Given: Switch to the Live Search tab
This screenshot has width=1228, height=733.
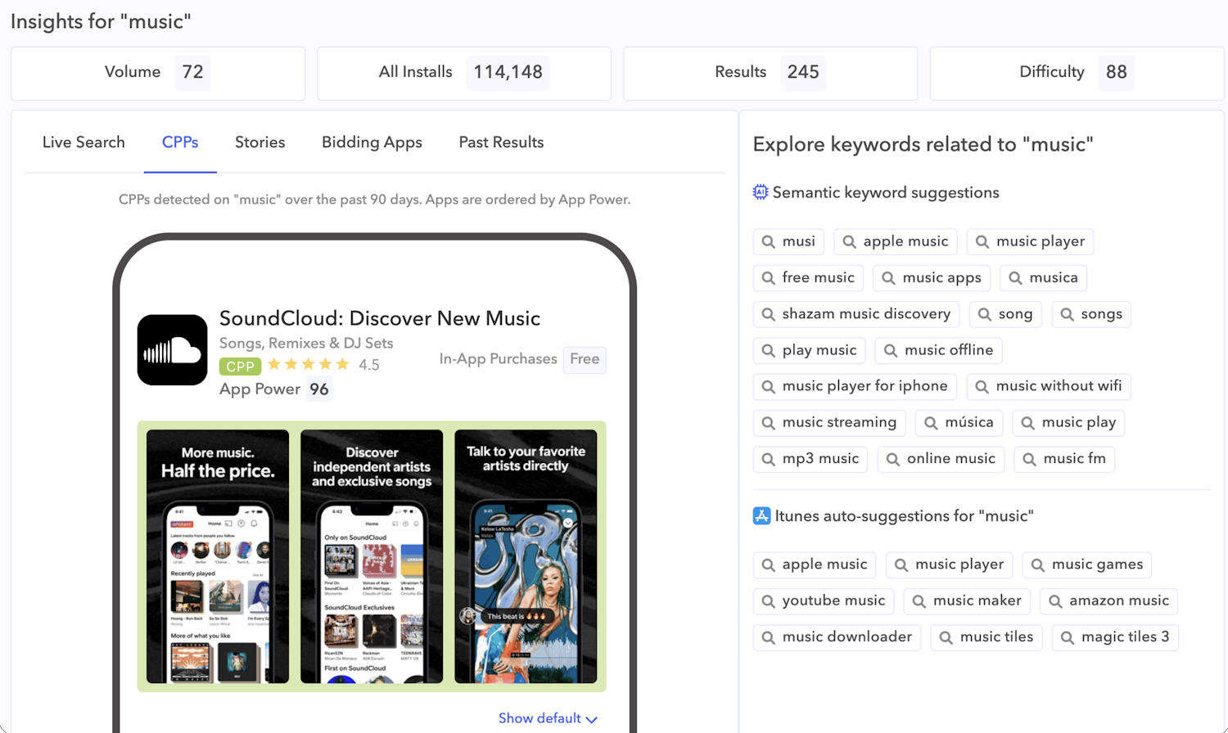Looking at the screenshot, I should (84, 142).
